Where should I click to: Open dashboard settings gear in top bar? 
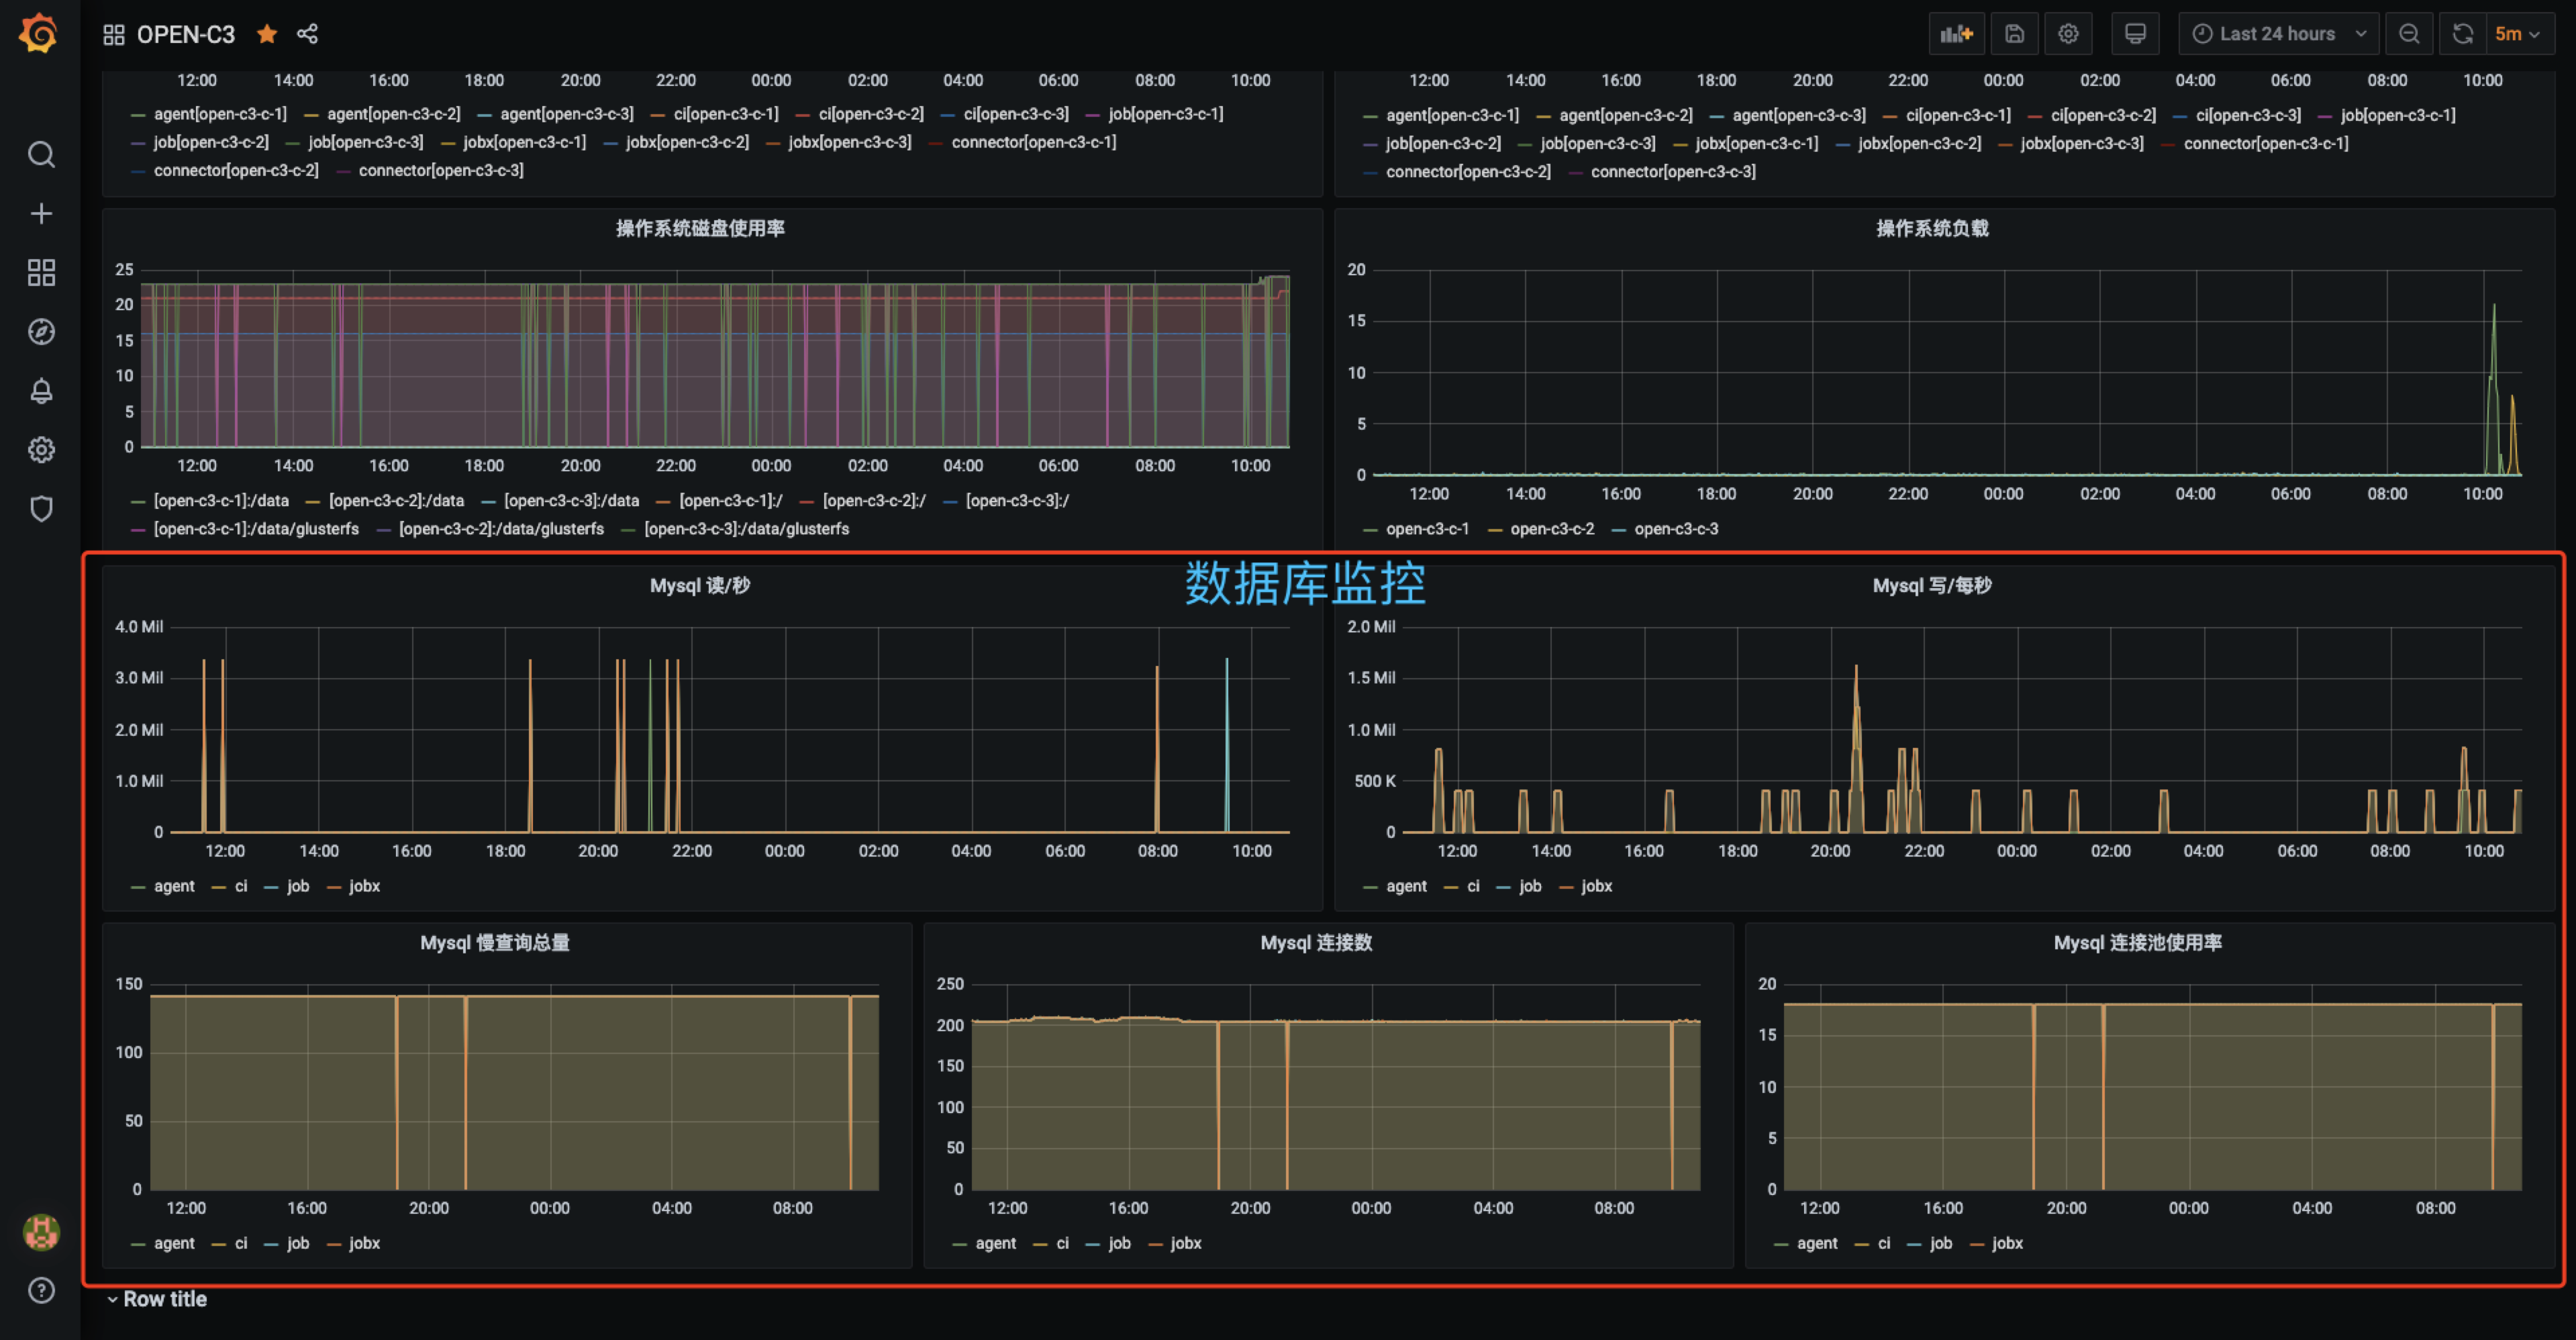2068,34
